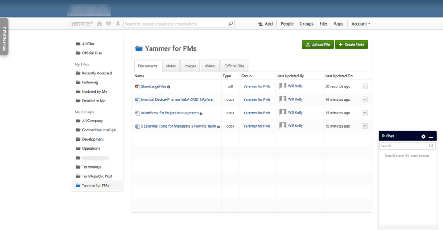Click Will Kelly name in the Medical Device row
This screenshot has height=230, width=443.
click(295, 99)
